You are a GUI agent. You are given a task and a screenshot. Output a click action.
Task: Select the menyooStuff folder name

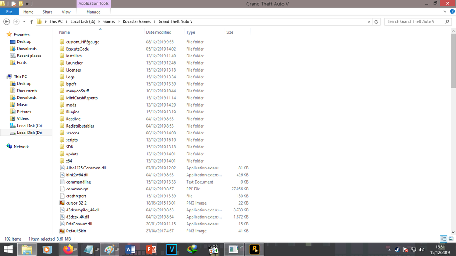pos(78,91)
